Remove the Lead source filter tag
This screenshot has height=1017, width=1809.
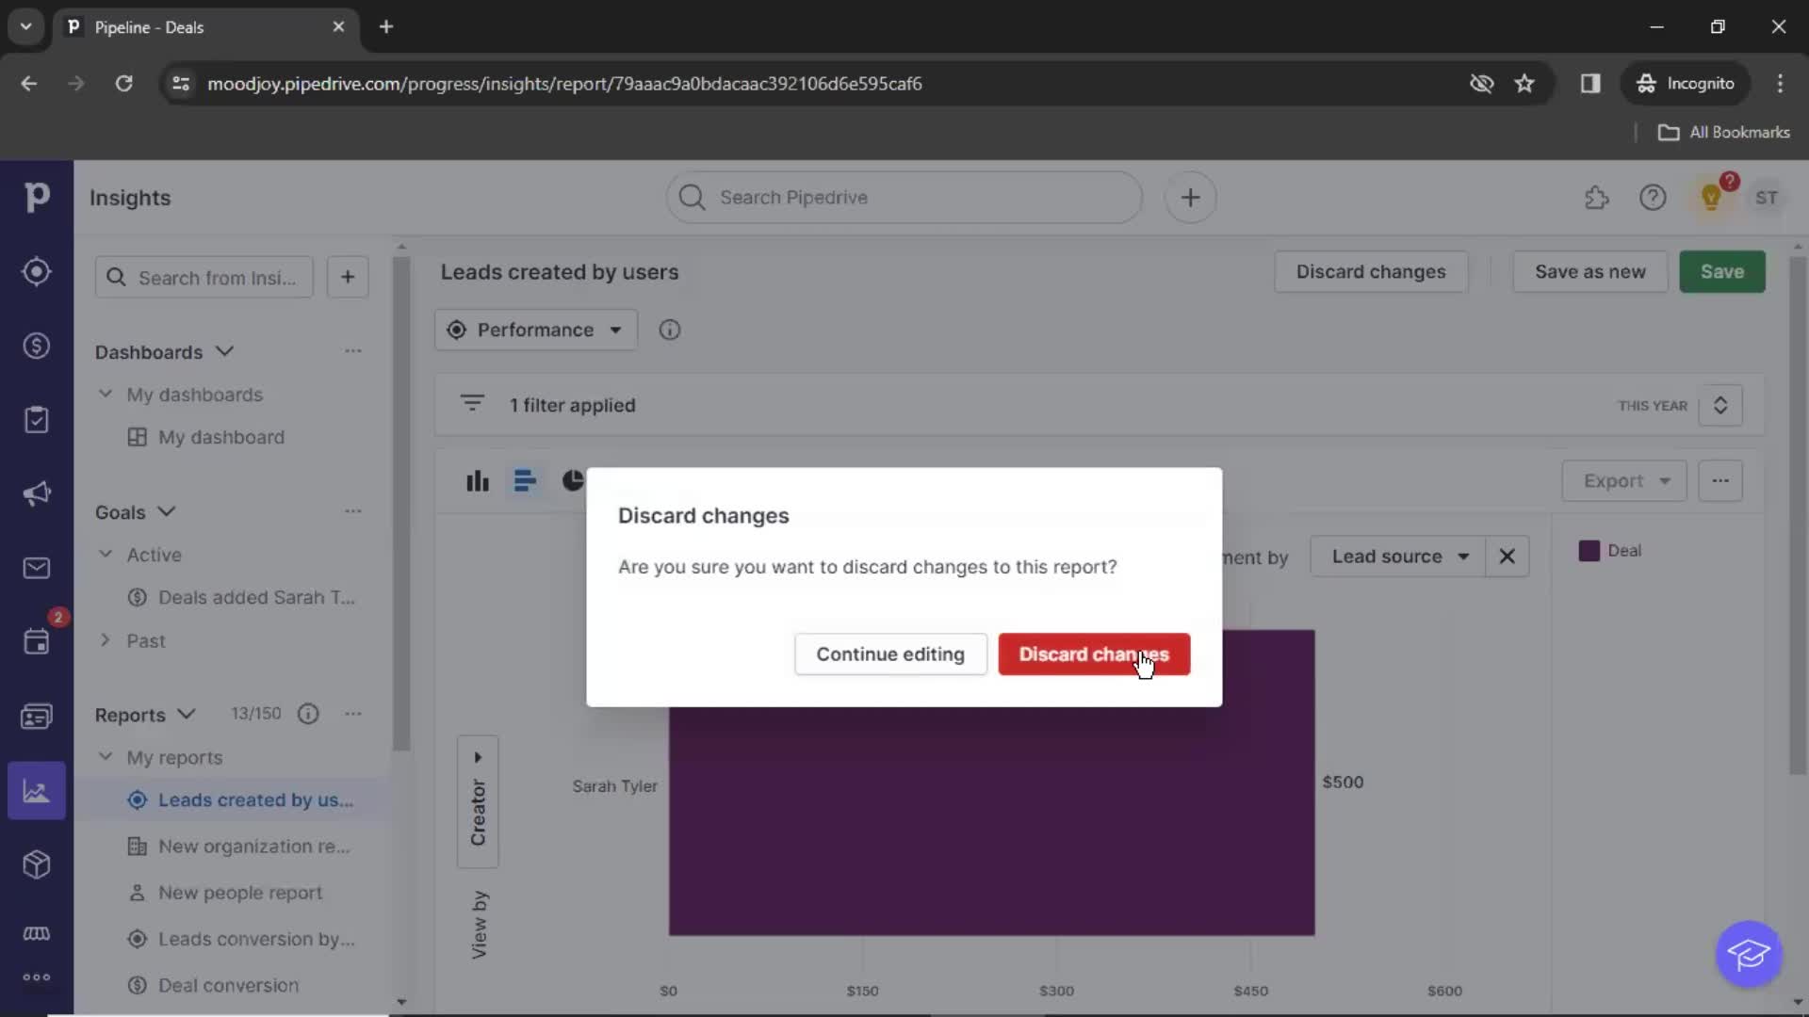[x=1508, y=555]
